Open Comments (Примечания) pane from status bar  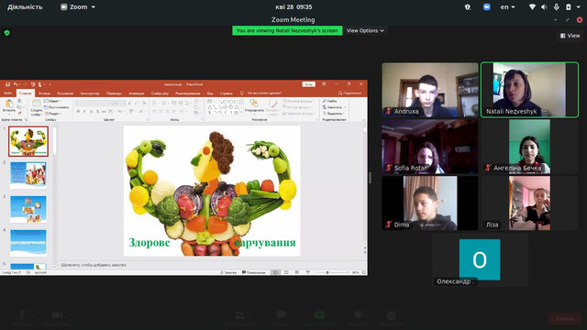coord(254,272)
